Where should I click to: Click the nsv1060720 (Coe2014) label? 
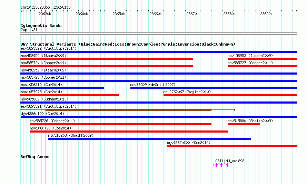50,128
